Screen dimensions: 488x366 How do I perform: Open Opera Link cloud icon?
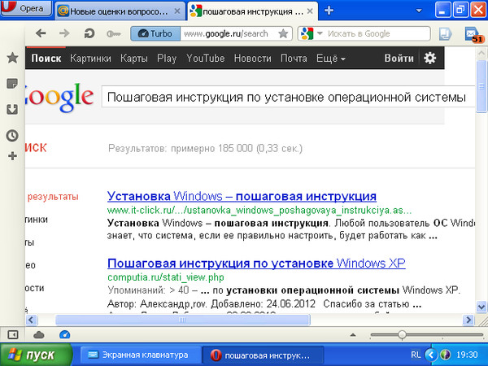[38, 335]
